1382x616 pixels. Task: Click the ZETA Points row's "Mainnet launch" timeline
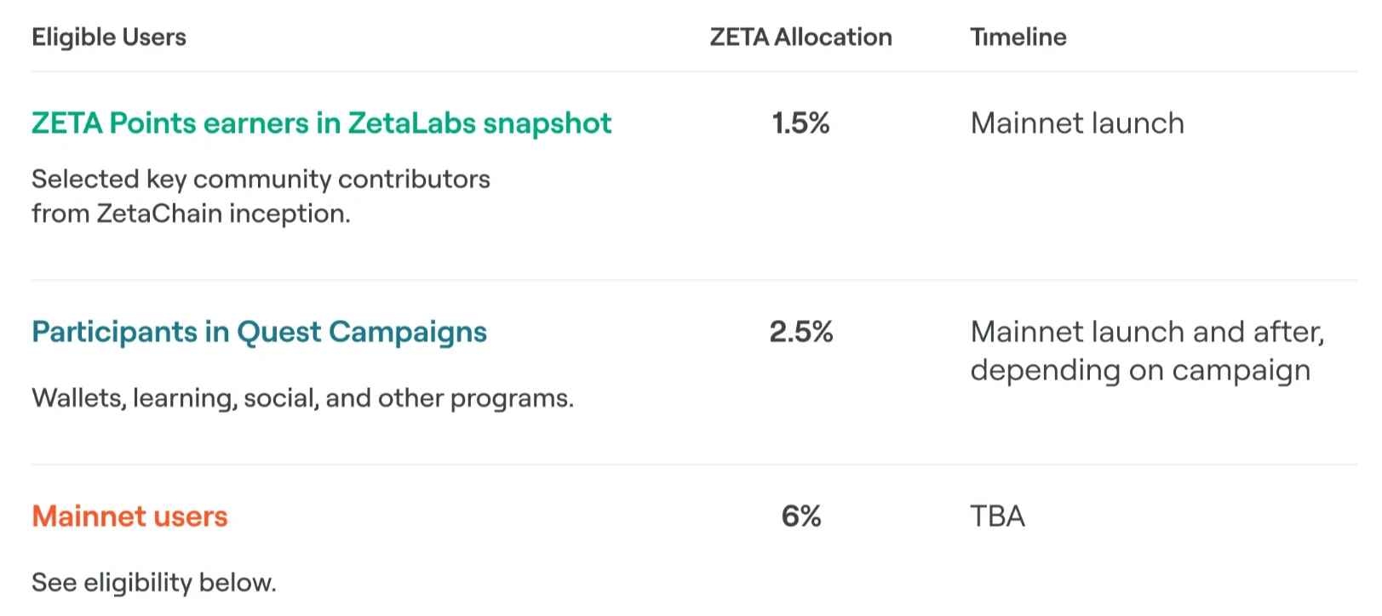[1076, 123]
